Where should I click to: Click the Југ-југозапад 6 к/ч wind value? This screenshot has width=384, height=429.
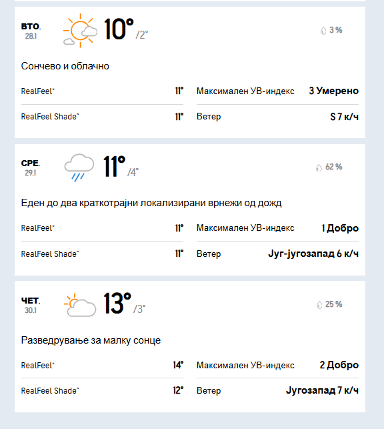coord(313,254)
